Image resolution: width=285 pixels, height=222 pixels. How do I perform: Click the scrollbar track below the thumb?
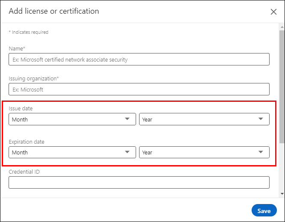click(282, 167)
